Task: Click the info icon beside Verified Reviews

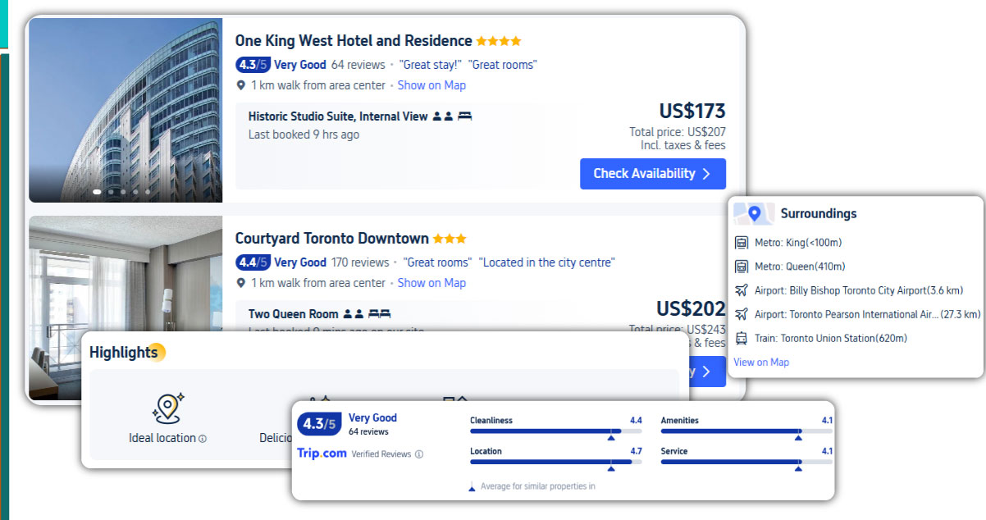Action: coord(419,454)
